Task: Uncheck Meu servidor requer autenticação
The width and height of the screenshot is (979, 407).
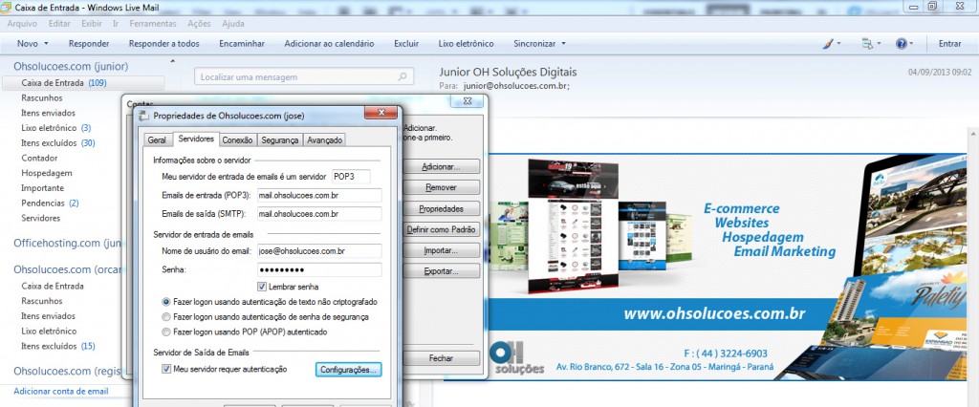Action: [x=167, y=369]
